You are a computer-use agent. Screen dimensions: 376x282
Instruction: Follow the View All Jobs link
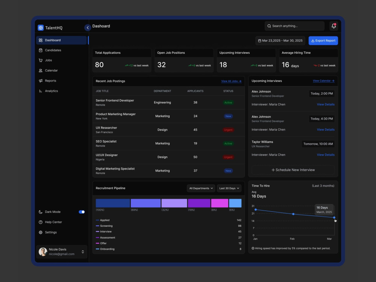231,81
